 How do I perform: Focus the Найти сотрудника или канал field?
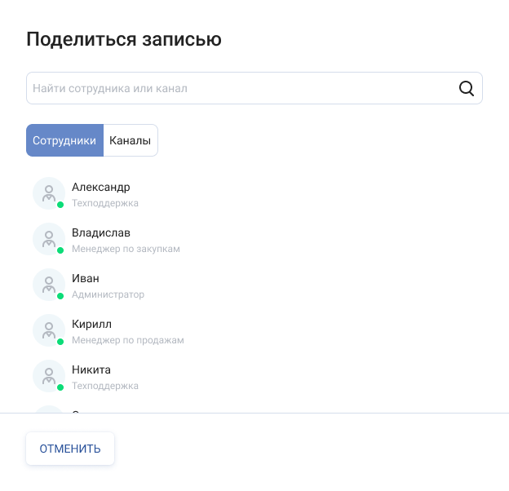pyautogui.click(x=241, y=88)
